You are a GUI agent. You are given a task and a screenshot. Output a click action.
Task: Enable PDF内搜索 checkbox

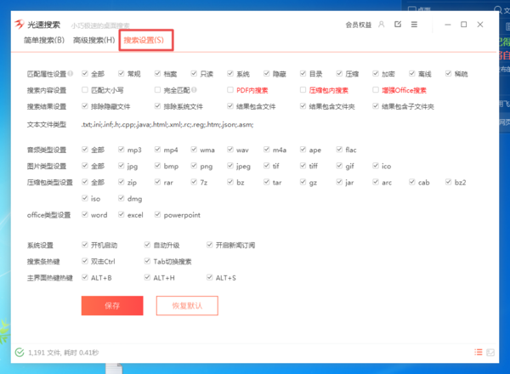pos(230,90)
